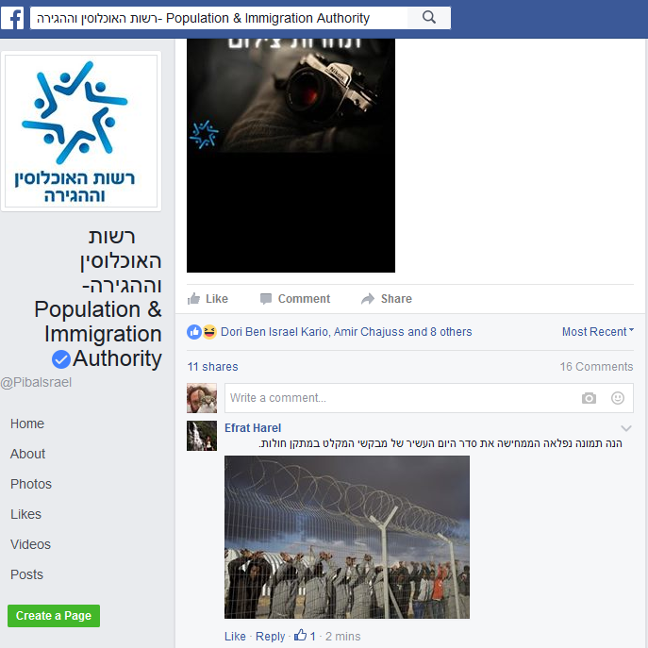Open the barbed-wire fence photo in comment
Viewport: 648px width, 648px height.
(347, 537)
